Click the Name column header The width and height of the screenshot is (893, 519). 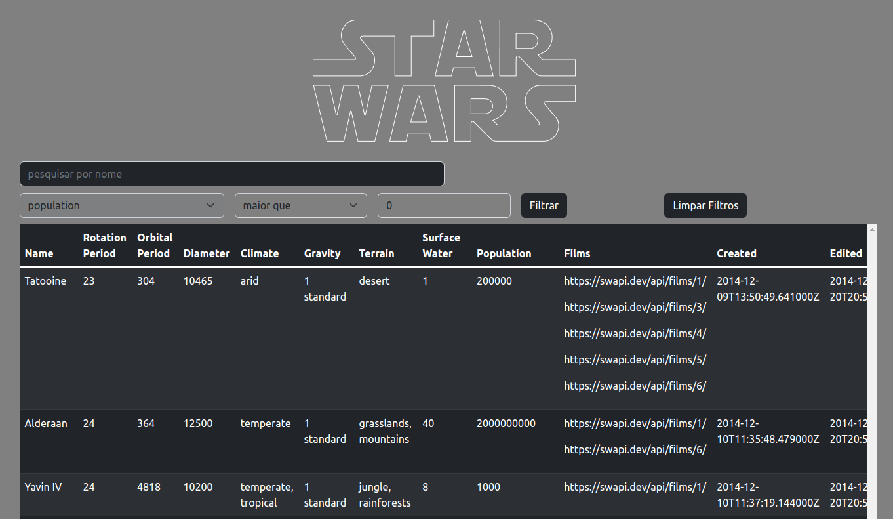click(39, 253)
